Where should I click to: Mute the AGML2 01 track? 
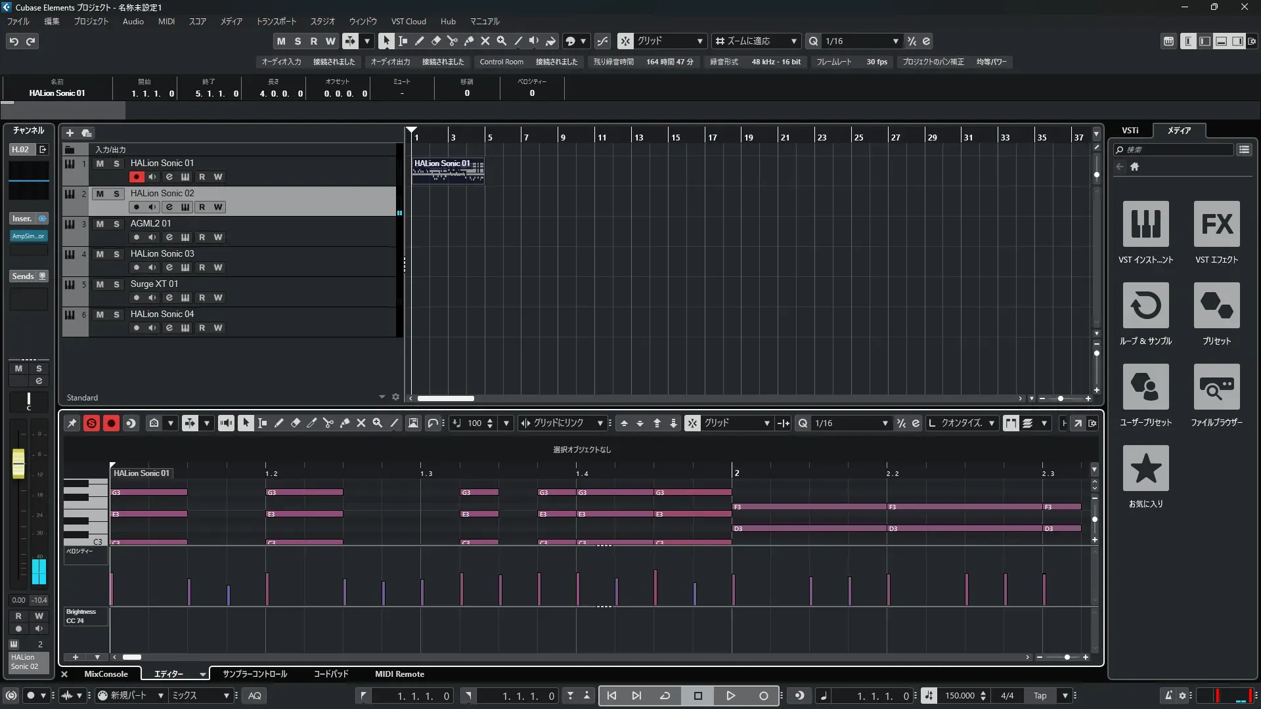coord(100,224)
